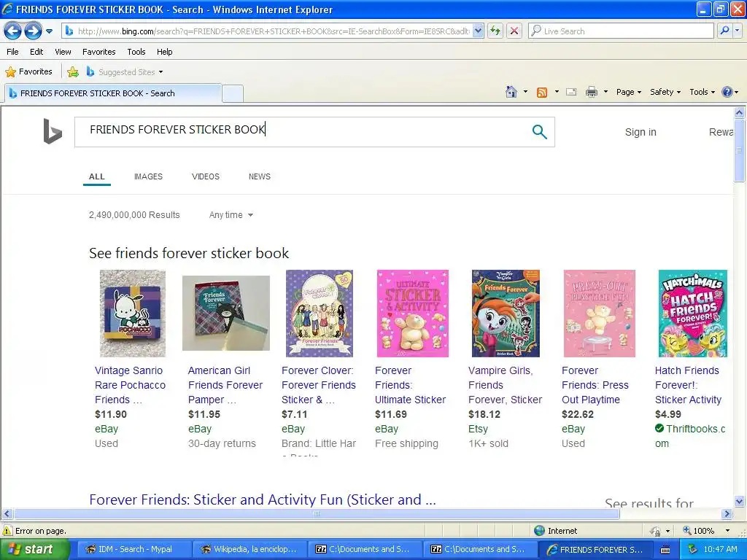Select the FRIENDS FOREVER STICKER BOOK tab
747x560 pixels.
(113, 93)
